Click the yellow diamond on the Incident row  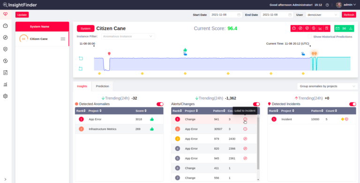point(343,119)
